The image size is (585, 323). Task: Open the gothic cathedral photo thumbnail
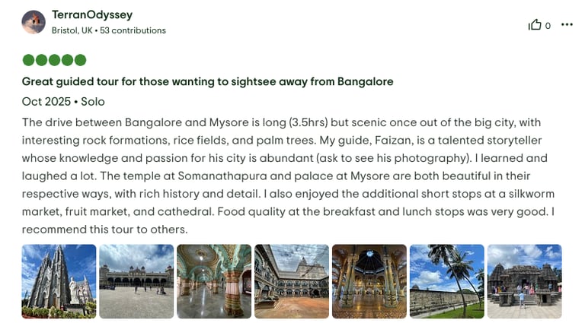pos(59,281)
